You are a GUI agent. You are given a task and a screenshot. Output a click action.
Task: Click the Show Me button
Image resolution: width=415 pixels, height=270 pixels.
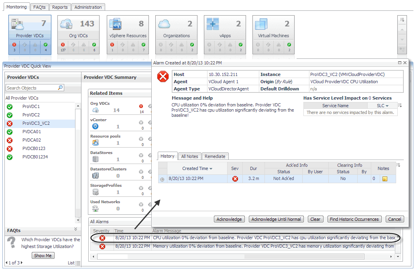coord(43,256)
